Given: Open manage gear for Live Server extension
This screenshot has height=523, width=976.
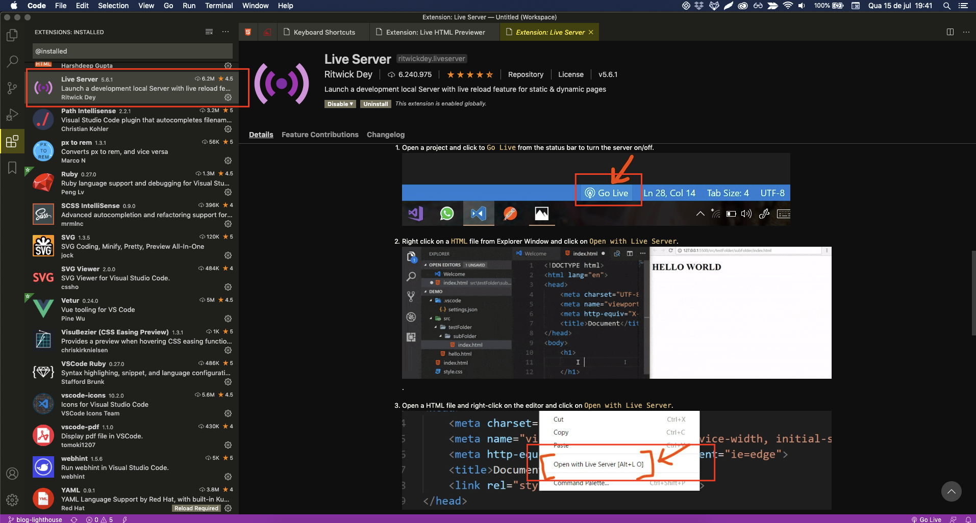Looking at the screenshot, I should pos(228,97).
